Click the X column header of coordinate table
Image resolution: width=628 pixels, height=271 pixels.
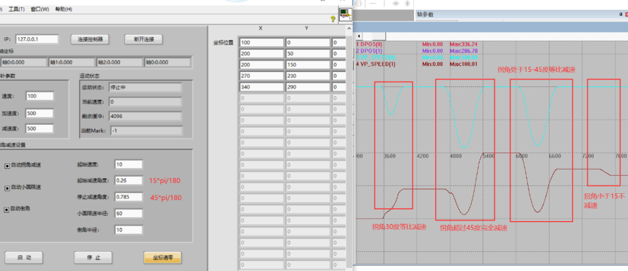tap(261, 28)
